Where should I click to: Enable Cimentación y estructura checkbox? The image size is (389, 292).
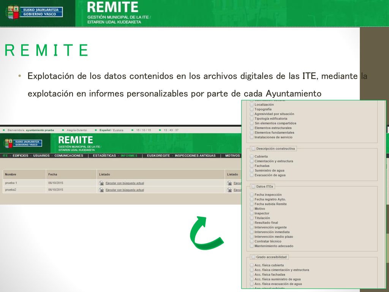click(251, 161)
